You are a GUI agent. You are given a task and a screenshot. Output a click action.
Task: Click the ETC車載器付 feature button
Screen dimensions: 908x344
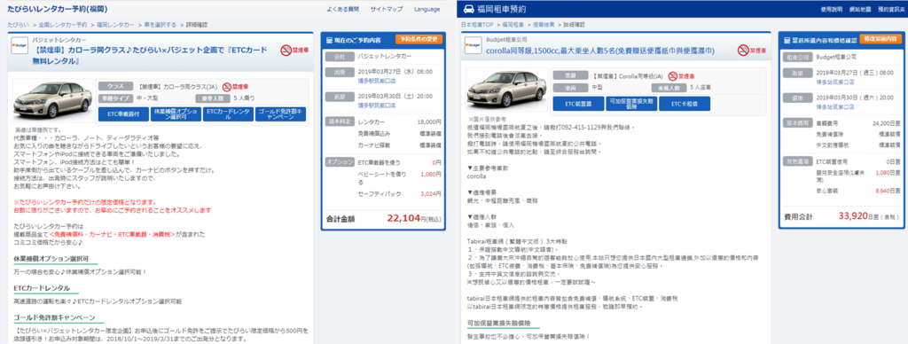[123, 114]
